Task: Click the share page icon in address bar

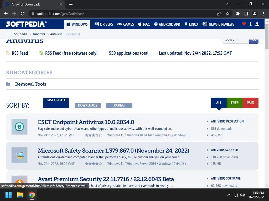Action: coord(219,14)
